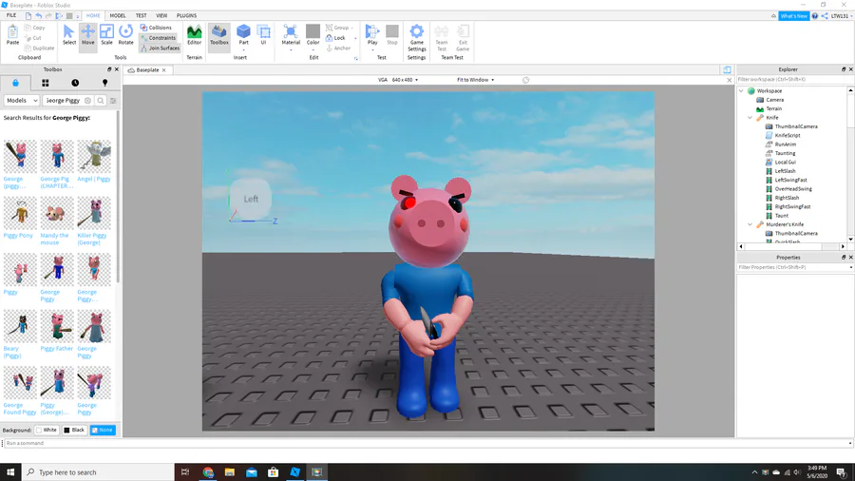Image resolution: width=855 pixels, height=481 pixels.
Task: Insert a new Part
Action: [x=244, y=35]
